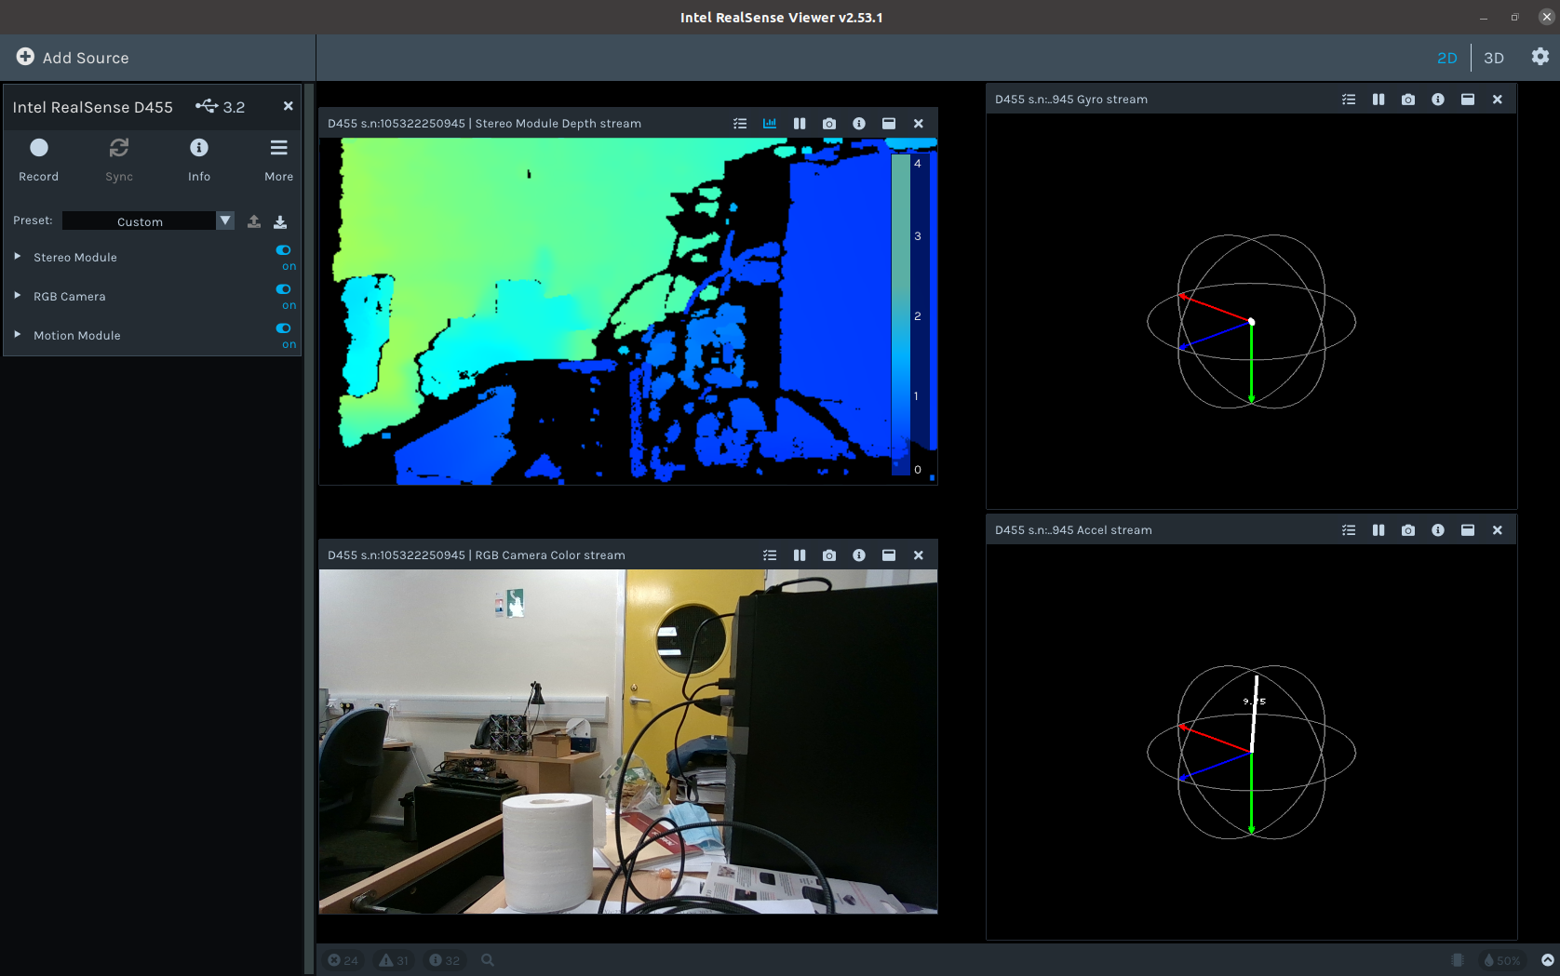Viewport: 1560px width, 976px height.
Task: Maximize the Gyro stream panel
Action: (x=1468, y=99)
